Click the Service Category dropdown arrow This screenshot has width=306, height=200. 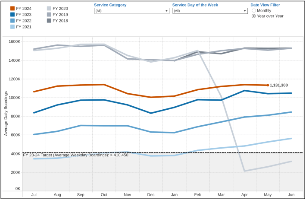click(x=167, y=11)
